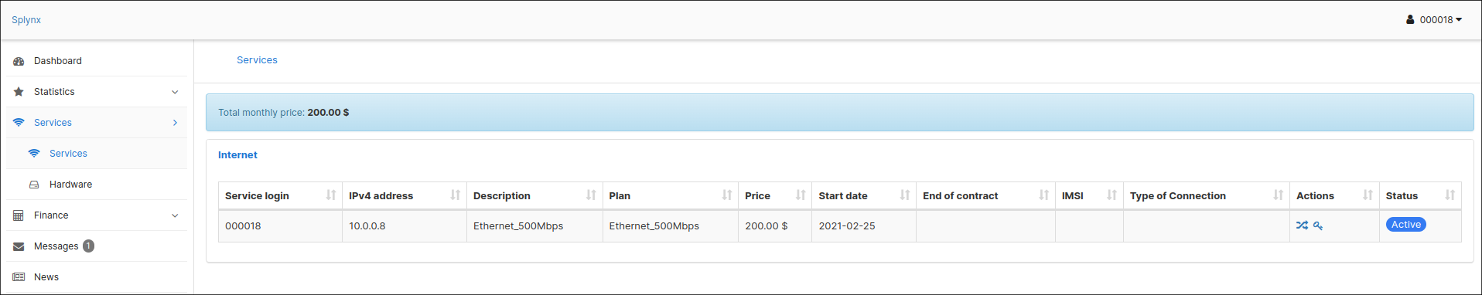Click the Hardware icon in sidebar
The width and height of the screenshot is (1482, 295).
pyautogui.click(x=34, y=185)
